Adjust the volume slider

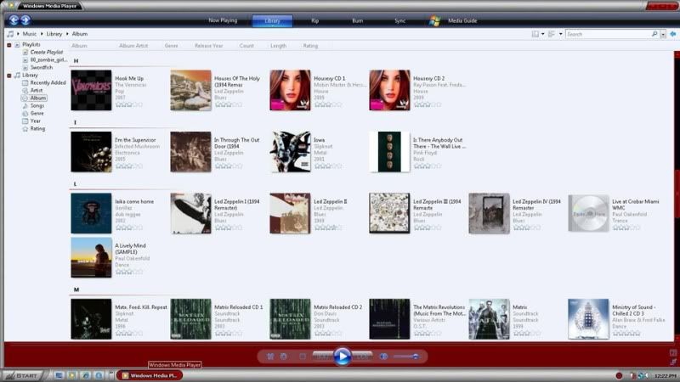pos(406,357)
